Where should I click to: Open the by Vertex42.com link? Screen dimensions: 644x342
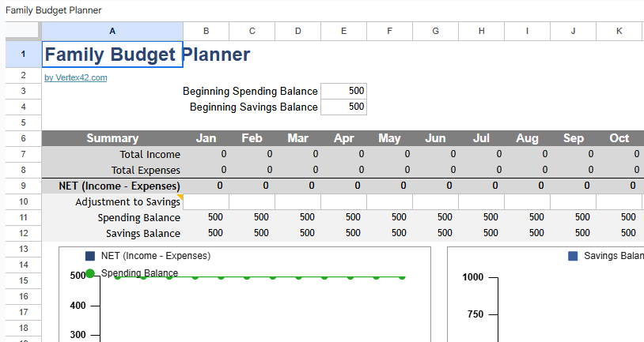click(76, 77)
